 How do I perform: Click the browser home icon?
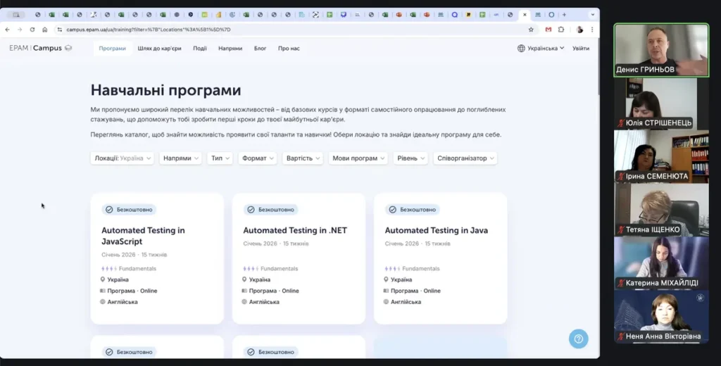[x=45, y=30]
